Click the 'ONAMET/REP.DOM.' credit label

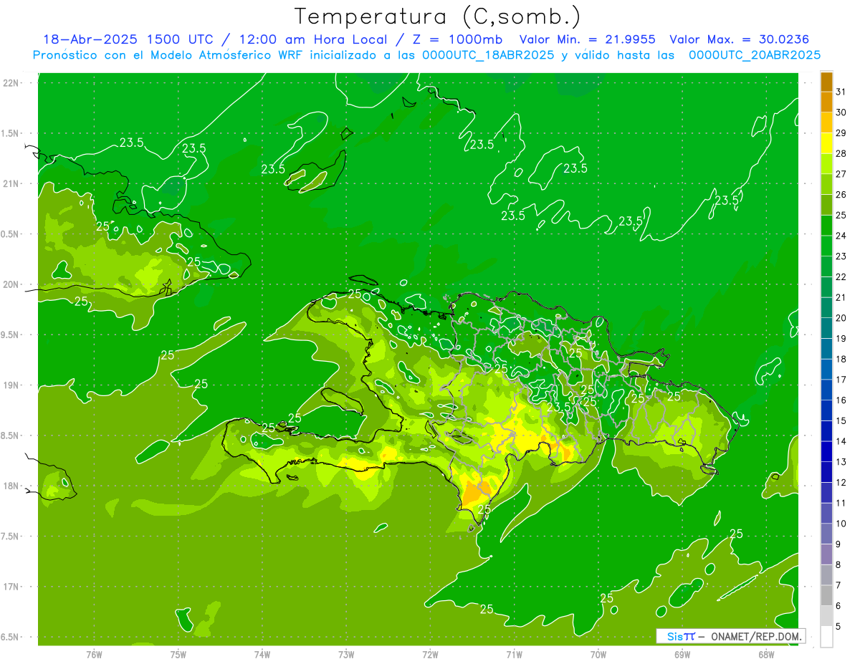coord(756,636)
